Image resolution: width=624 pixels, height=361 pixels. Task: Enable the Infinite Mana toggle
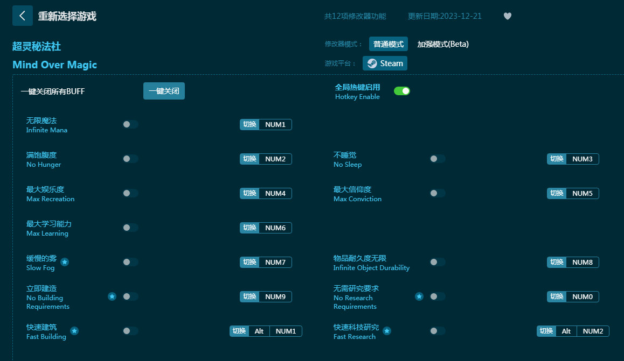point(130,124)
